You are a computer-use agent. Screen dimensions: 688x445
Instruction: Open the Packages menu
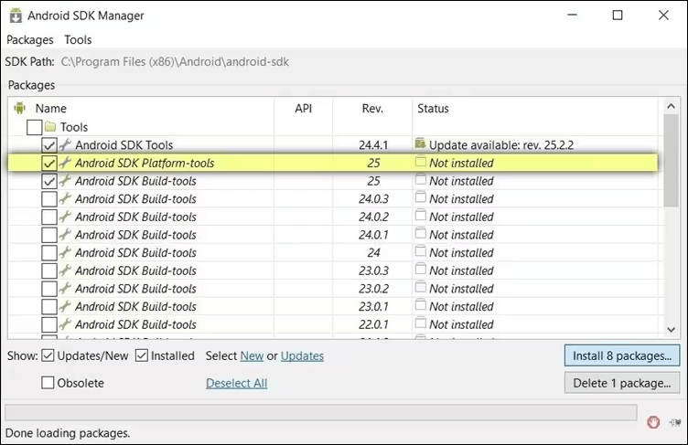pyautogui.click(x=29, y=40)
